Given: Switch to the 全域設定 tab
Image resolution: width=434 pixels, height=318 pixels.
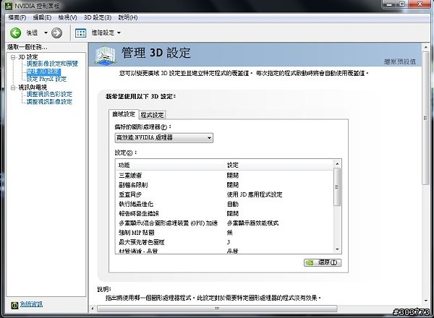Looking at the screenshot, I should pos(124,114).
